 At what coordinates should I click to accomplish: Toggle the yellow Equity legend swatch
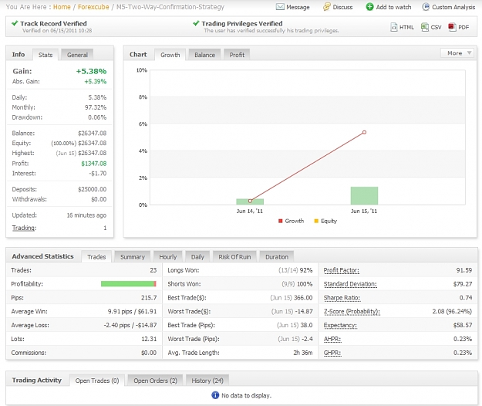pos(316,221)
